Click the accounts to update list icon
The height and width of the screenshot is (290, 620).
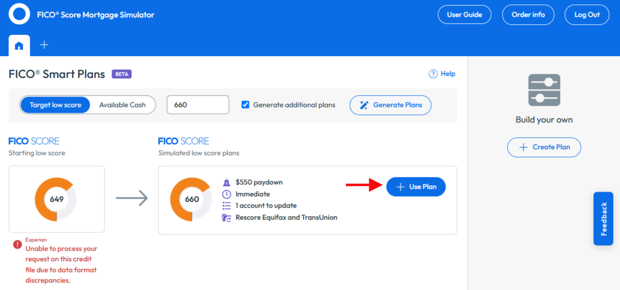point(226,205)
